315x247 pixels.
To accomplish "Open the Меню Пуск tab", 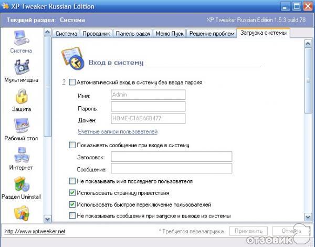I will 170,34.
